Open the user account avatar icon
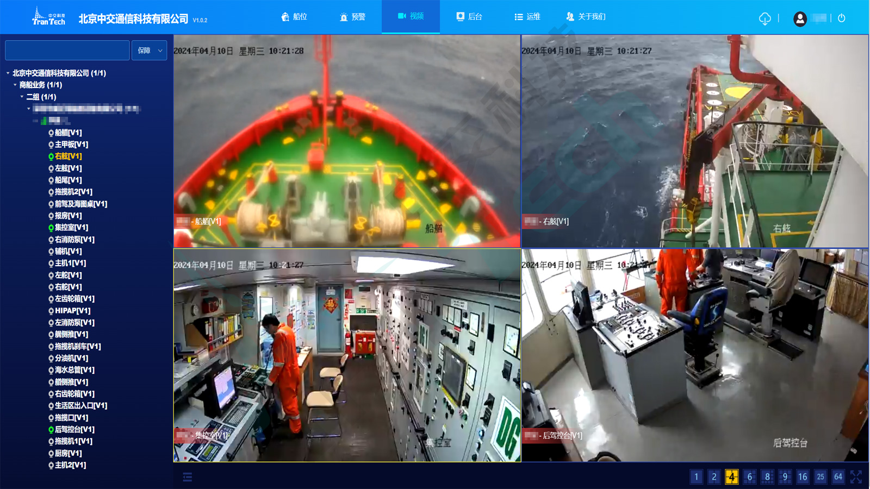The height and width of the screenshot is (489, 870). pos(800,18)
